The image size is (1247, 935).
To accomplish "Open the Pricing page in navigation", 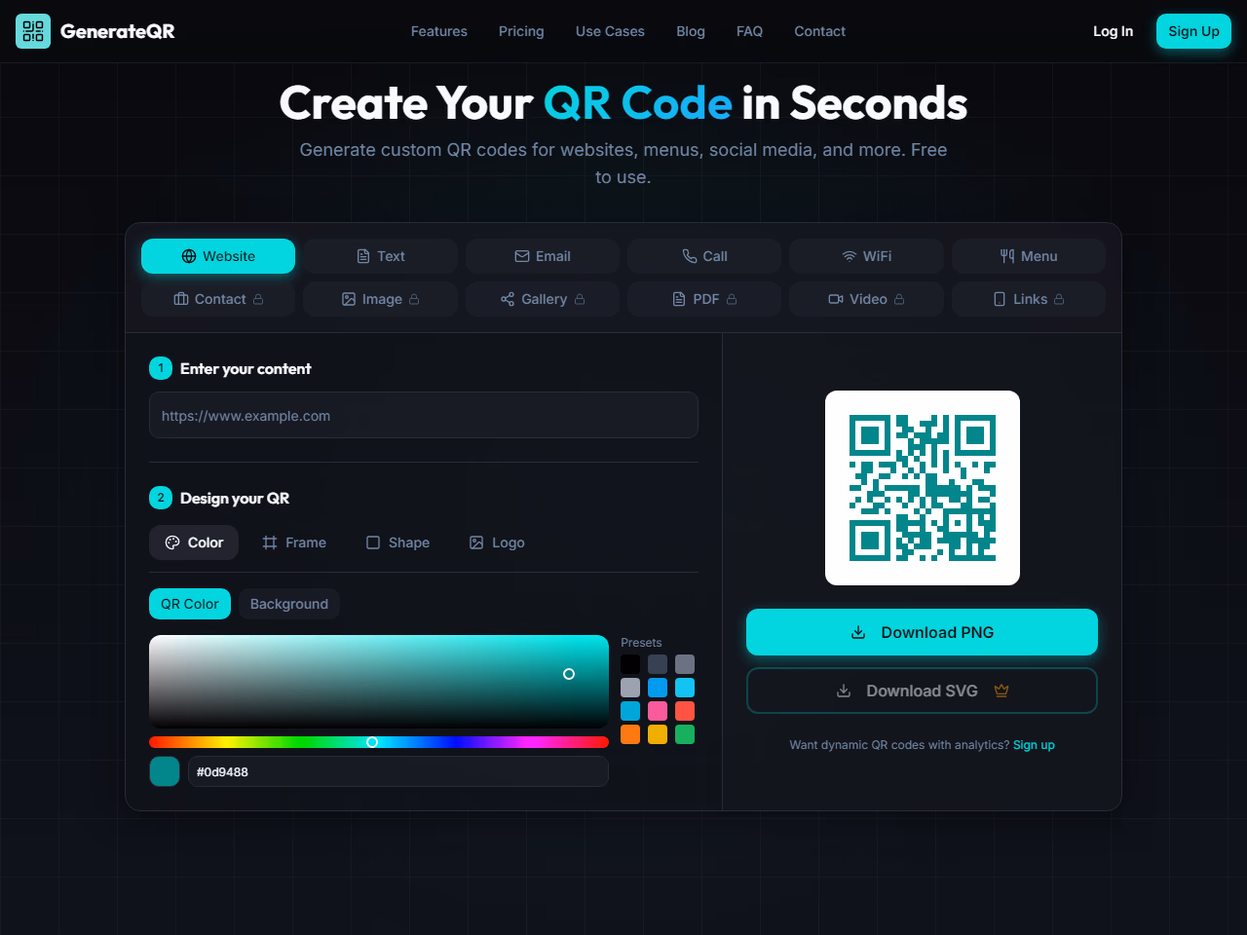I will (521, 31).
